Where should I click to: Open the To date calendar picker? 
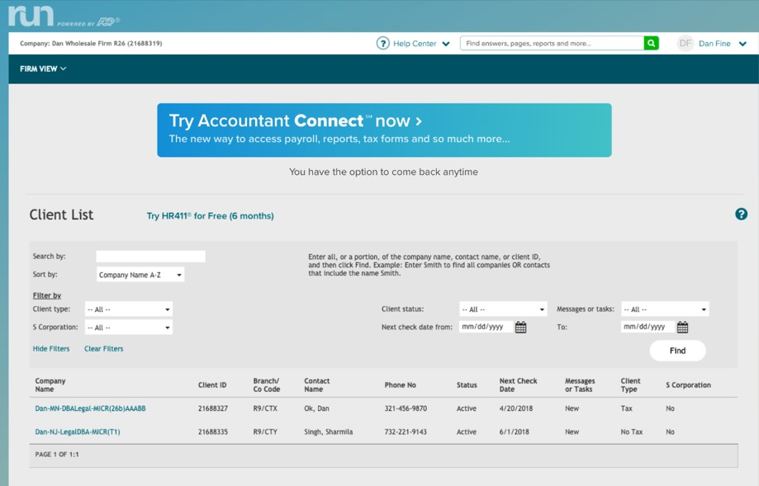[x=682, y=328]
